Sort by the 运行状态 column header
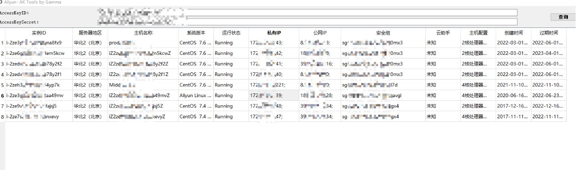The height and width of the screenshot is (170, 576). [x=231, y=33]
